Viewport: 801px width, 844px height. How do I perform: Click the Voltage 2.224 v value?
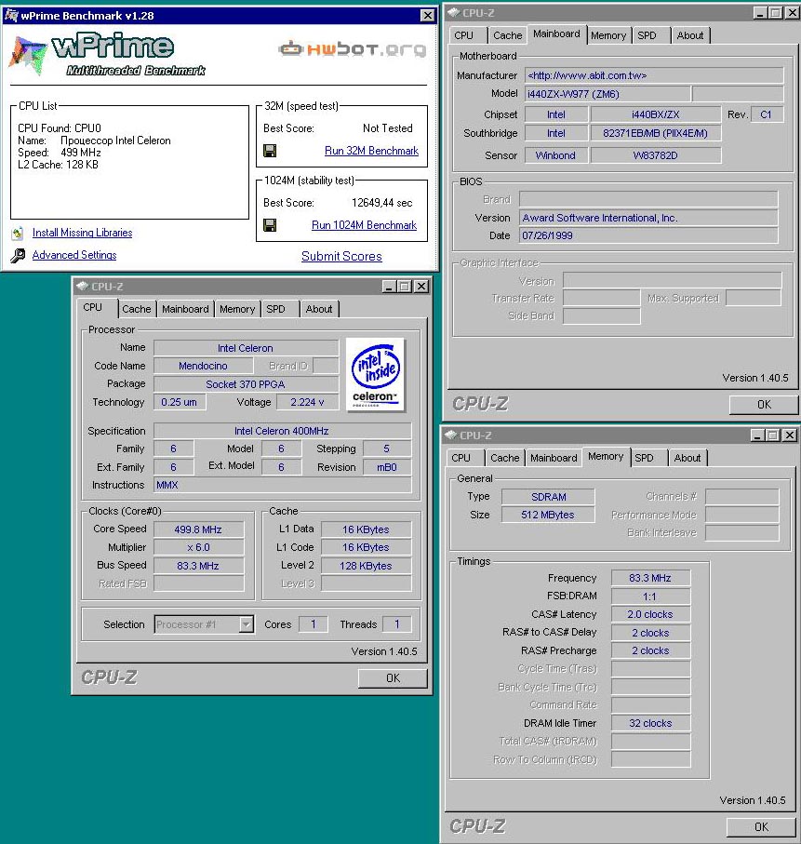coord(307,402)
